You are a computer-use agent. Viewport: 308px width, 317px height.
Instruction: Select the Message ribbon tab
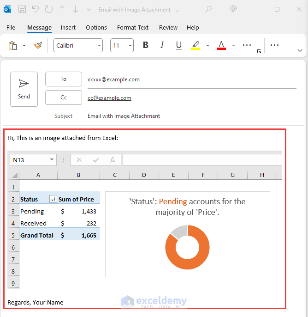pyautogui.click(x=40, y=28)
